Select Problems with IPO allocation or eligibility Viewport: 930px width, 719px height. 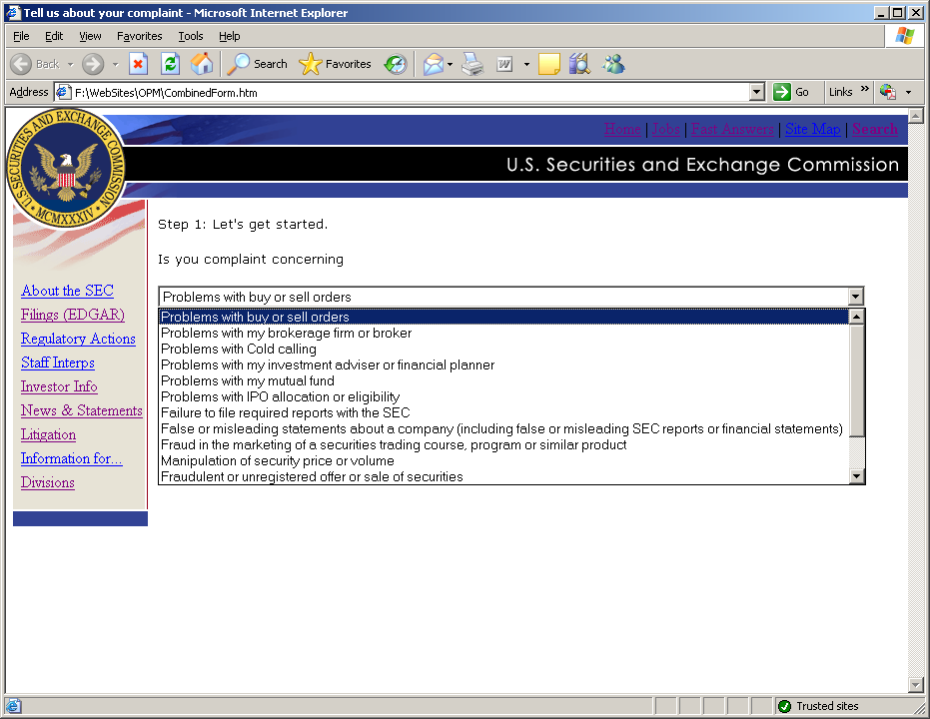click(504, 397)
